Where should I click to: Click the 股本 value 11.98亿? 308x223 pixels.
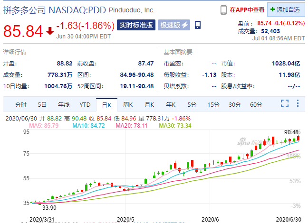[x=289, y=75]
